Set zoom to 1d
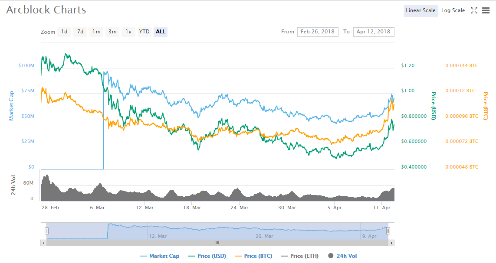 tap(64, 32)
